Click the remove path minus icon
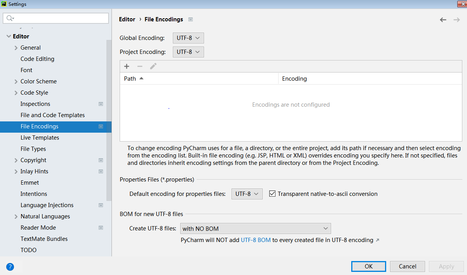 coord(140,66)
